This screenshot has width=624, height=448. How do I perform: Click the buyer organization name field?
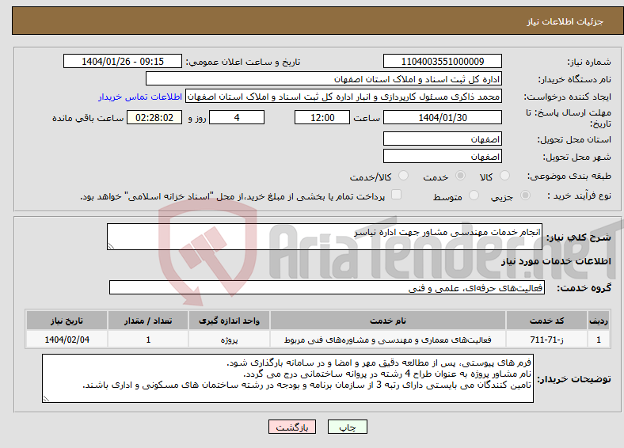pyautogui.click(x=324, y=79)
